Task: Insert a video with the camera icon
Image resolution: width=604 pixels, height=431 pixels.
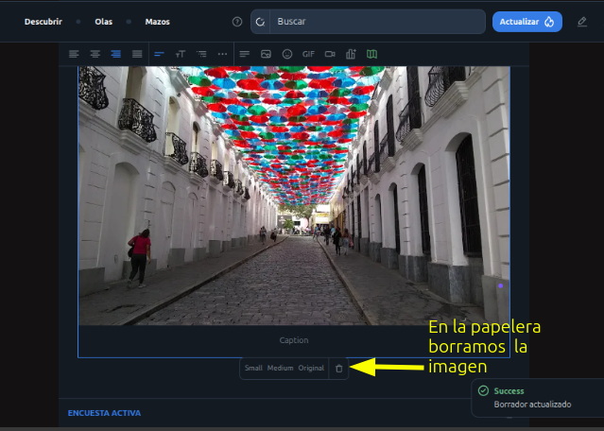Action: [330, 54]
